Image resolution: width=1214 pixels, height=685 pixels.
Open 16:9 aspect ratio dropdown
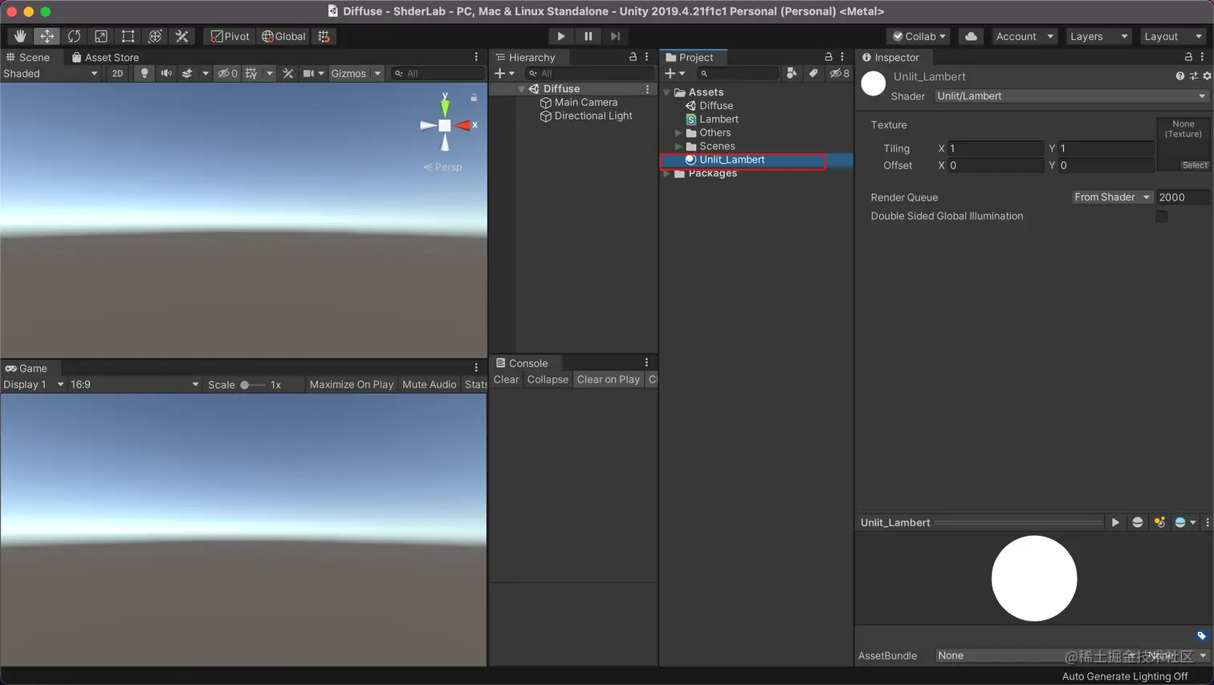pyautogui.click(x=134, y=384)
